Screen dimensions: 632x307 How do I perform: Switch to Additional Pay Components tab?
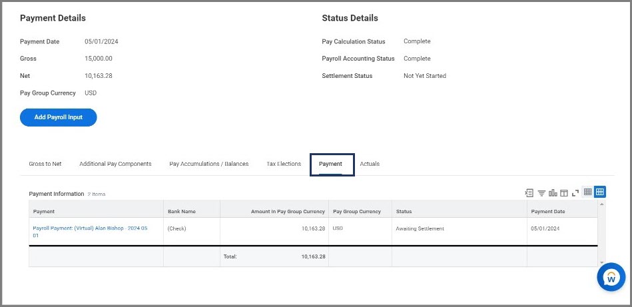pyautogui.click(x=115, y=164)
